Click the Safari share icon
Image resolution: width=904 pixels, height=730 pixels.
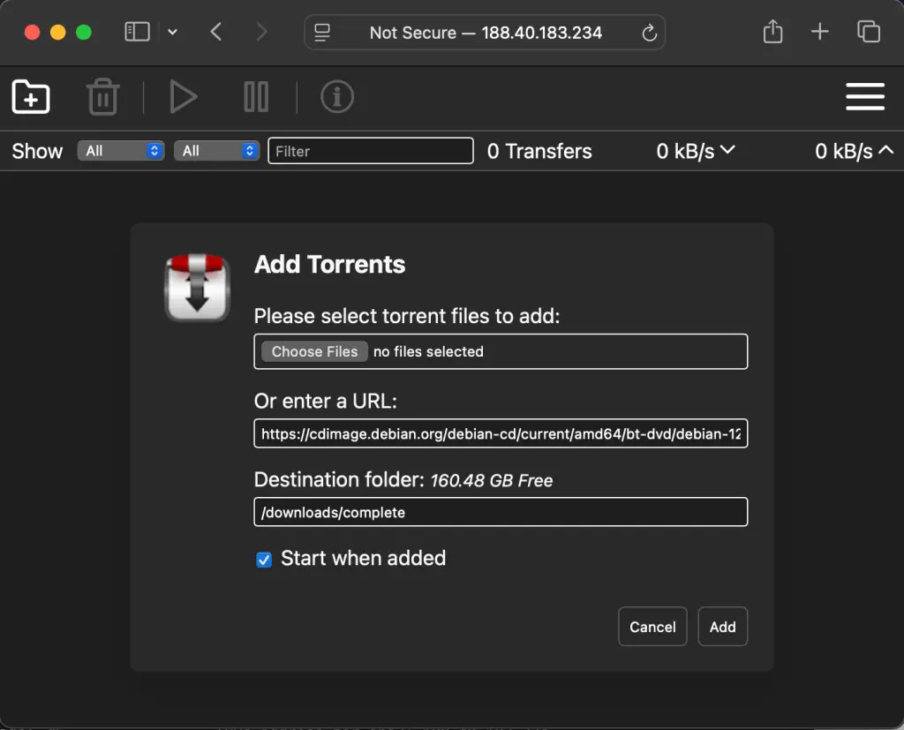(772, 32)
